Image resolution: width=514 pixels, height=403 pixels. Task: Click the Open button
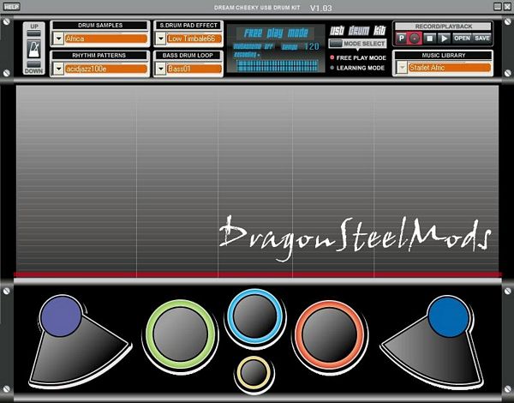pos(462,39)
